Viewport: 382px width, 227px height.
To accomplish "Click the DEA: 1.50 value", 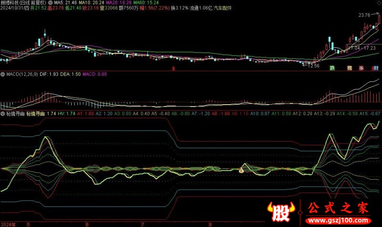I will (70, 74).
